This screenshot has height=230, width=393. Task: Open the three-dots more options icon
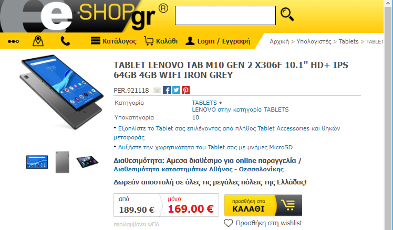(14, 41)
